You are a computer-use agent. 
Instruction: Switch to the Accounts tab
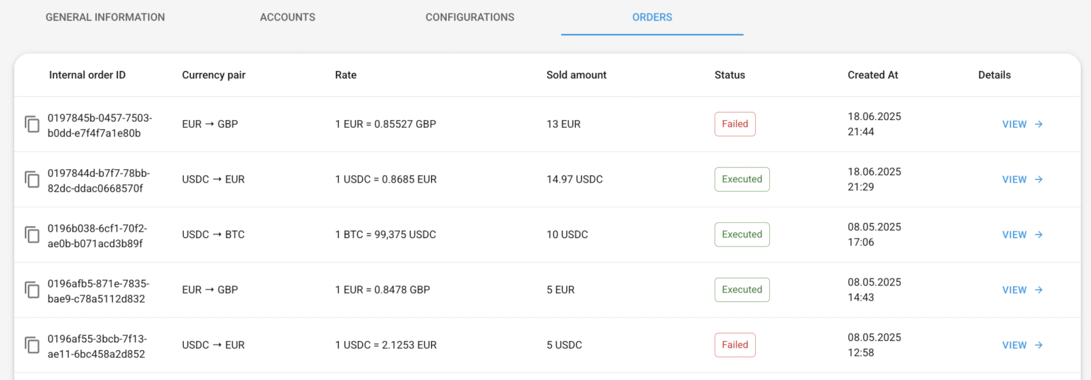coord(288,17)
